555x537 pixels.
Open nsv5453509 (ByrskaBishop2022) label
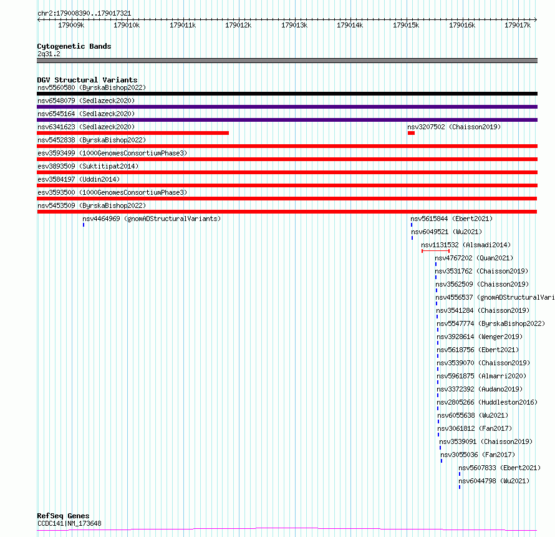(92, 205)
